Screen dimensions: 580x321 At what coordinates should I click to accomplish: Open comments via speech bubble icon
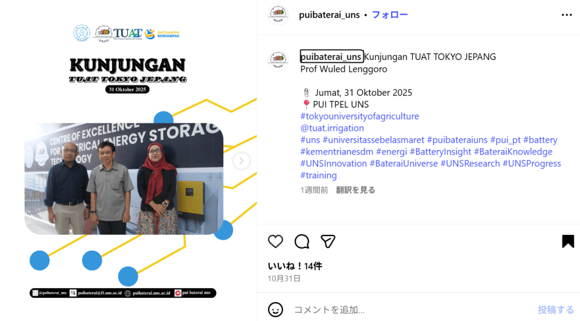[x=302, y=242]
